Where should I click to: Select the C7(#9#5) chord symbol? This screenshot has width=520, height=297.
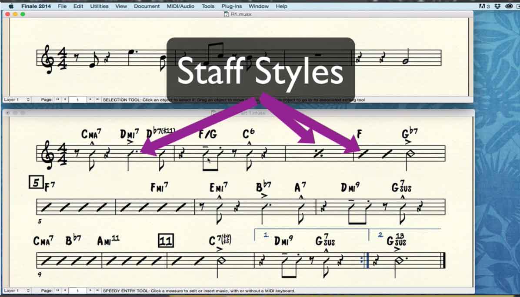click(x=220, y=240)
